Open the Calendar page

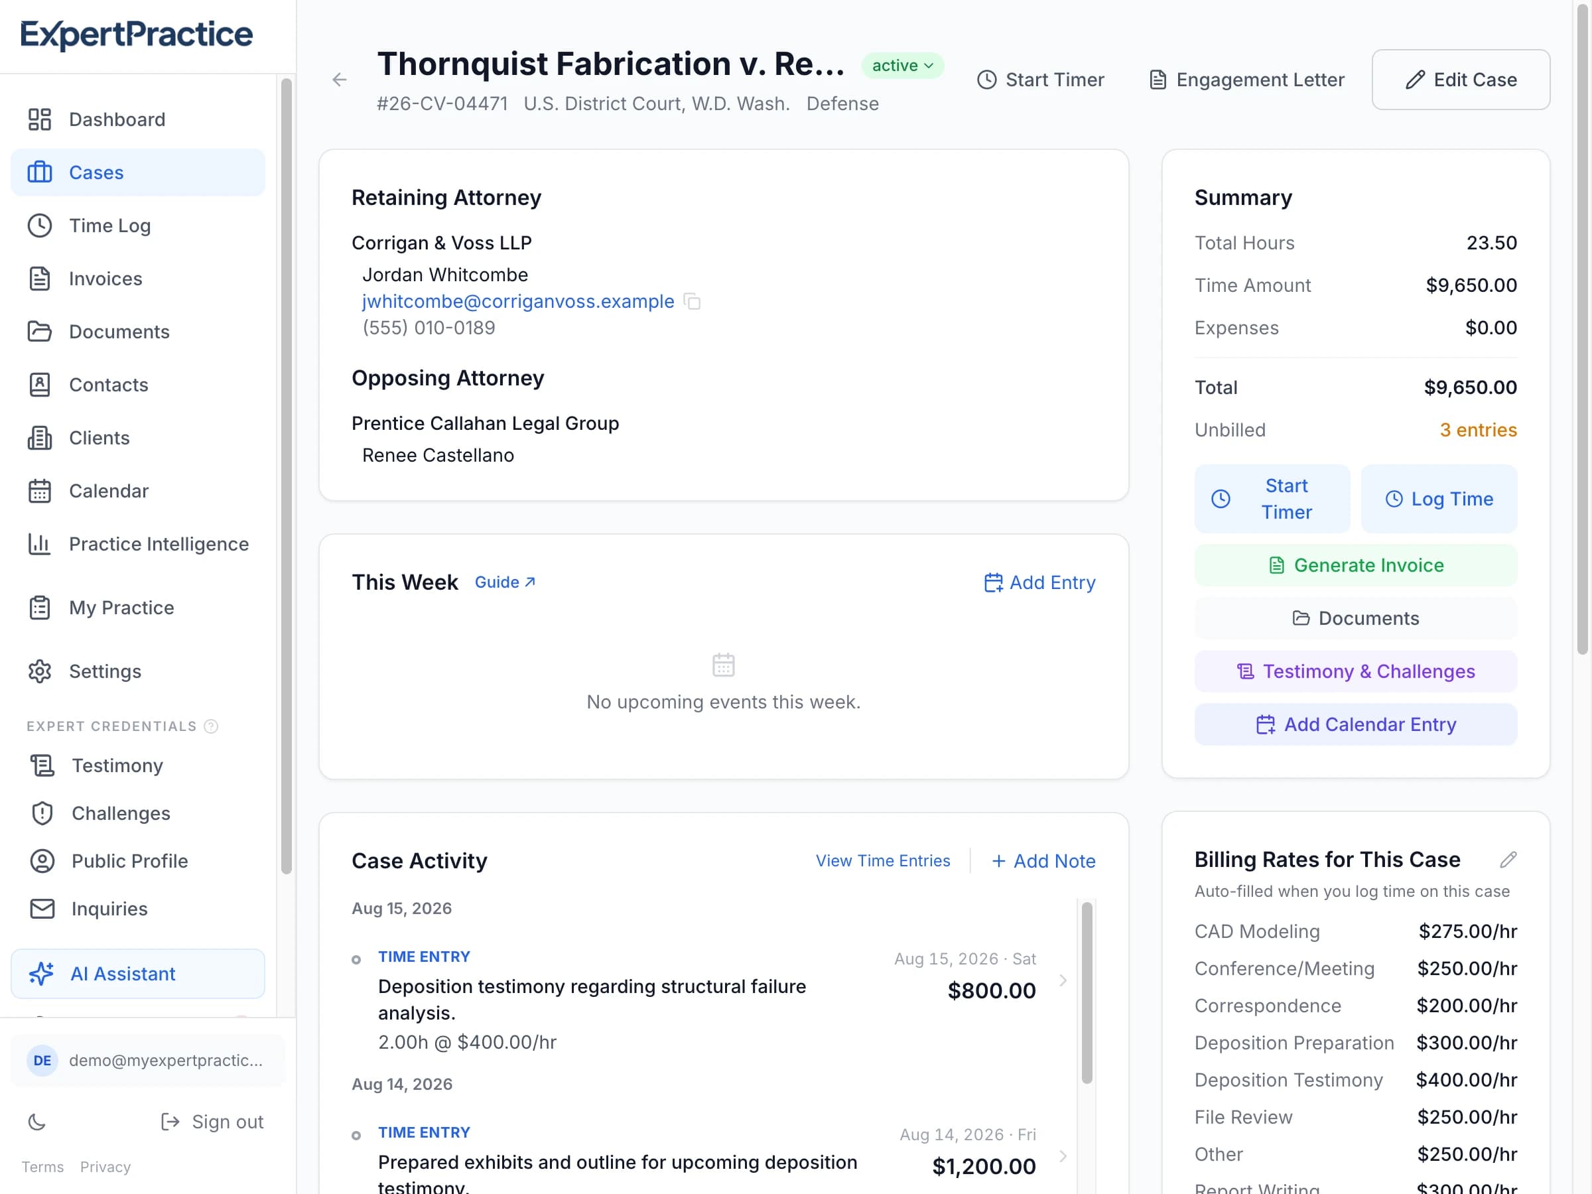(x=138, y=491)
